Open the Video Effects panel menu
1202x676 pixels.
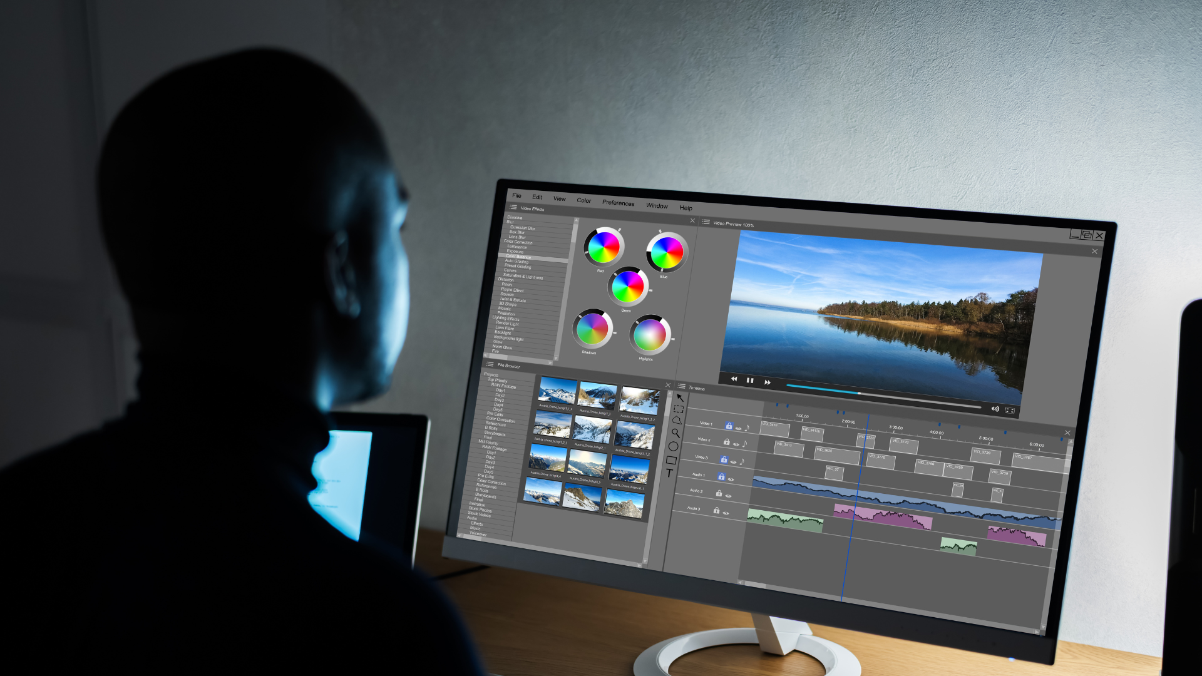tap(513, 207)
